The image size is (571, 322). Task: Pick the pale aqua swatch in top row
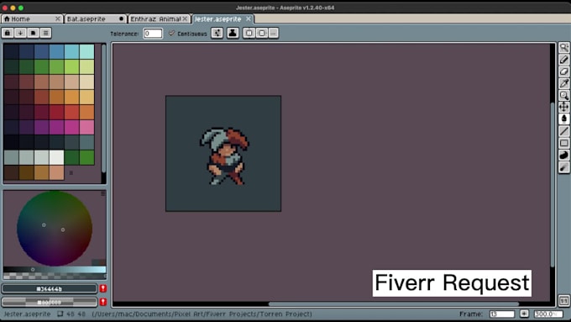tap(86, 52)
